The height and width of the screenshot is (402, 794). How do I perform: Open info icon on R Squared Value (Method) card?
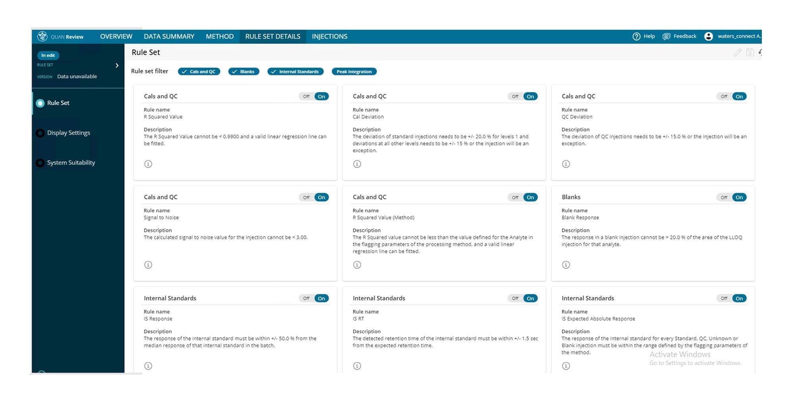coord(357,265)
